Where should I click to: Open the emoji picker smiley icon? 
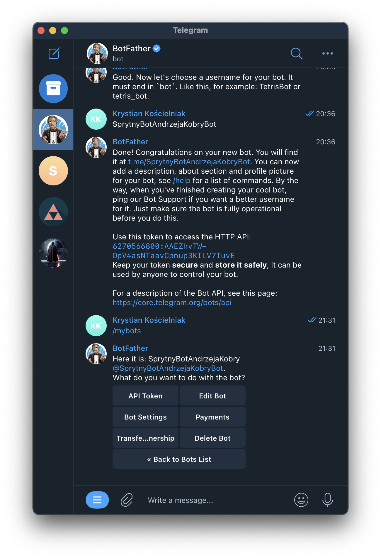click(x=301, y=500)
